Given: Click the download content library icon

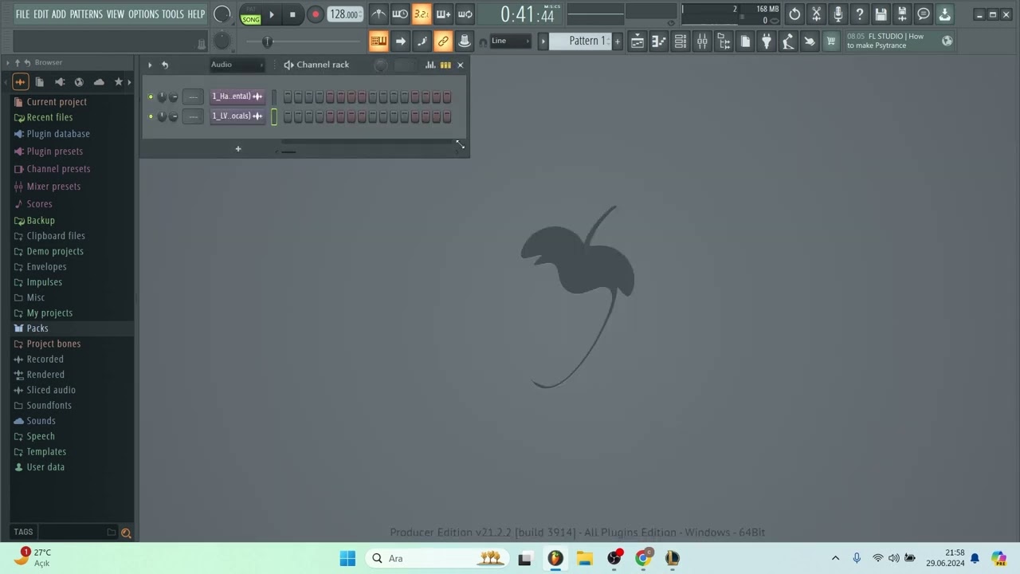Looking at the screenshot, I should pyautogui.click(x=945, y=14).
